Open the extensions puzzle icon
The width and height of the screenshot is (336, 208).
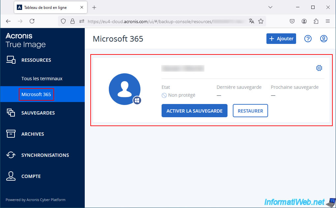316,21
